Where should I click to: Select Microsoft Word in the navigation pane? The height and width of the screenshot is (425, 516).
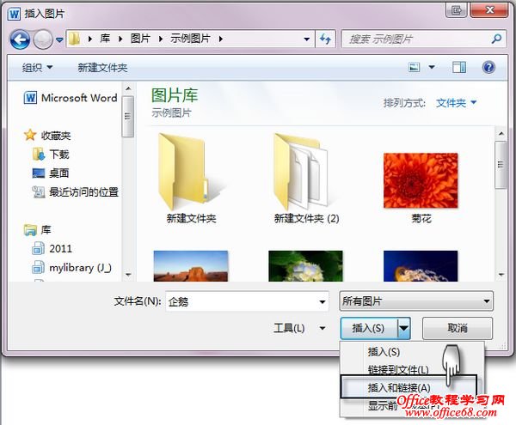tap(71, 98)
